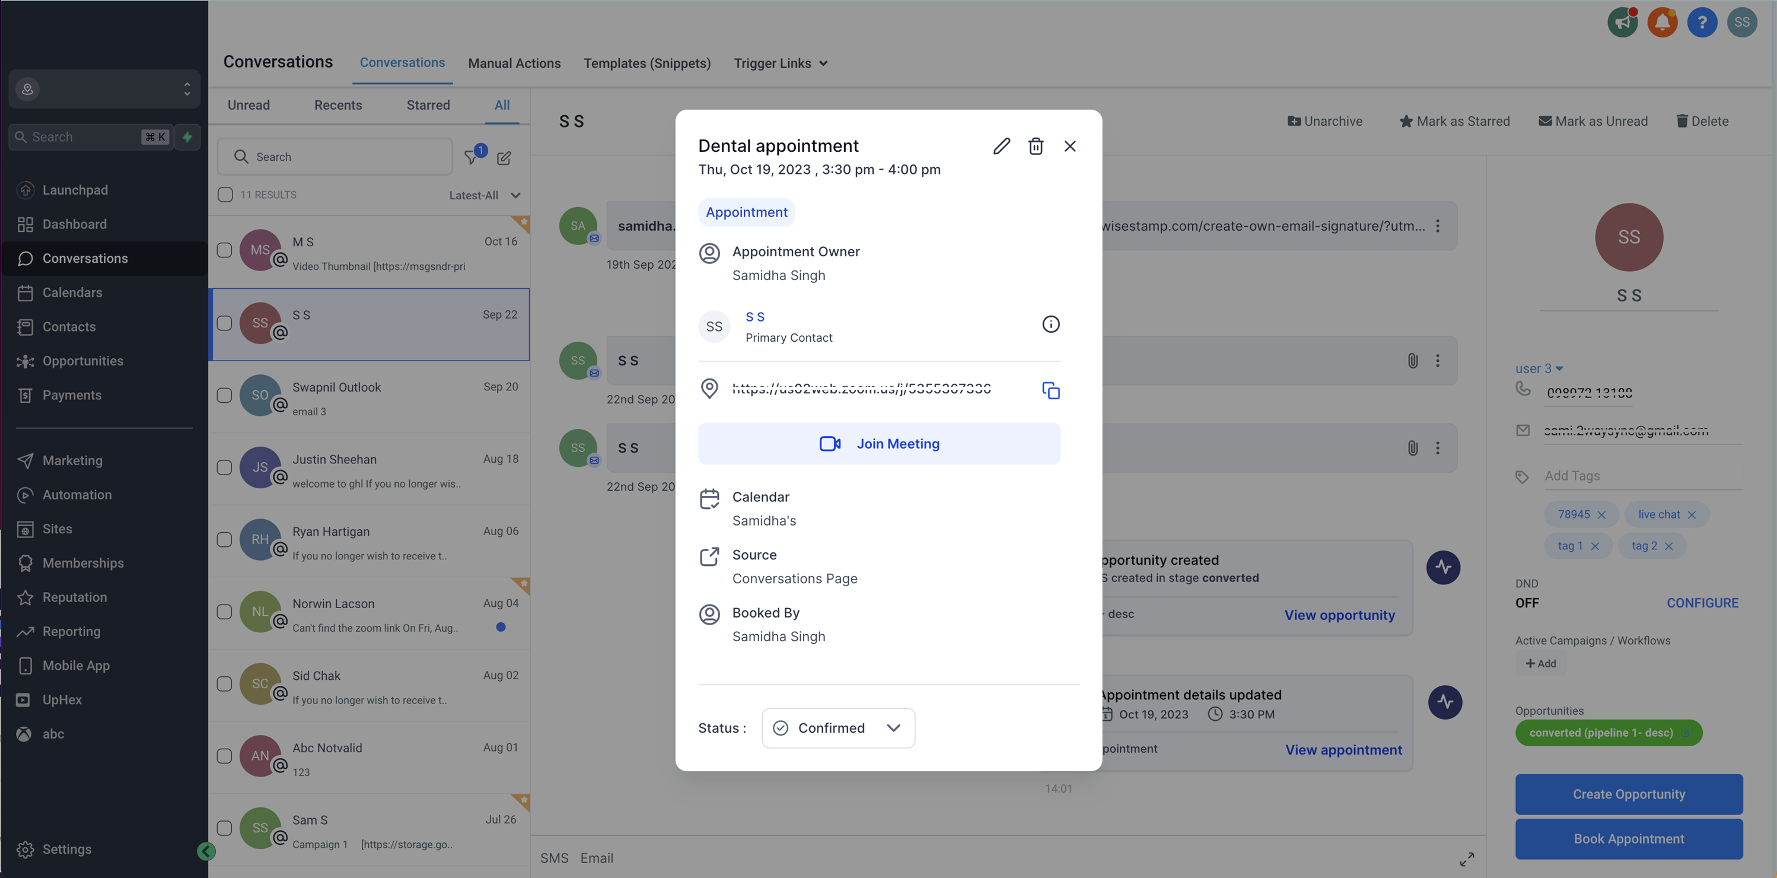Open the notifications bell
This screenshot has width=1777, height=878.
pos(1663,22)
